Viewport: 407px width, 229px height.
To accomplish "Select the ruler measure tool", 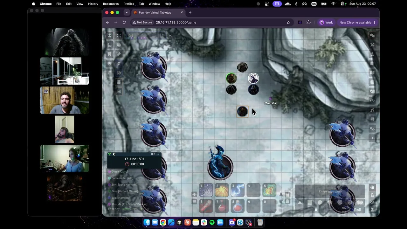I will click(119, 54).
